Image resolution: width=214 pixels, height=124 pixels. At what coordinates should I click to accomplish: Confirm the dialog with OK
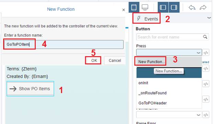coord(94,60)
